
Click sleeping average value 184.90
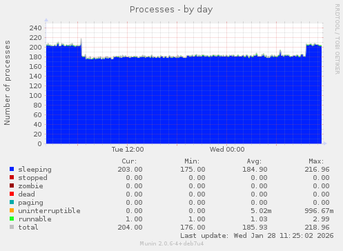[255, 170]
